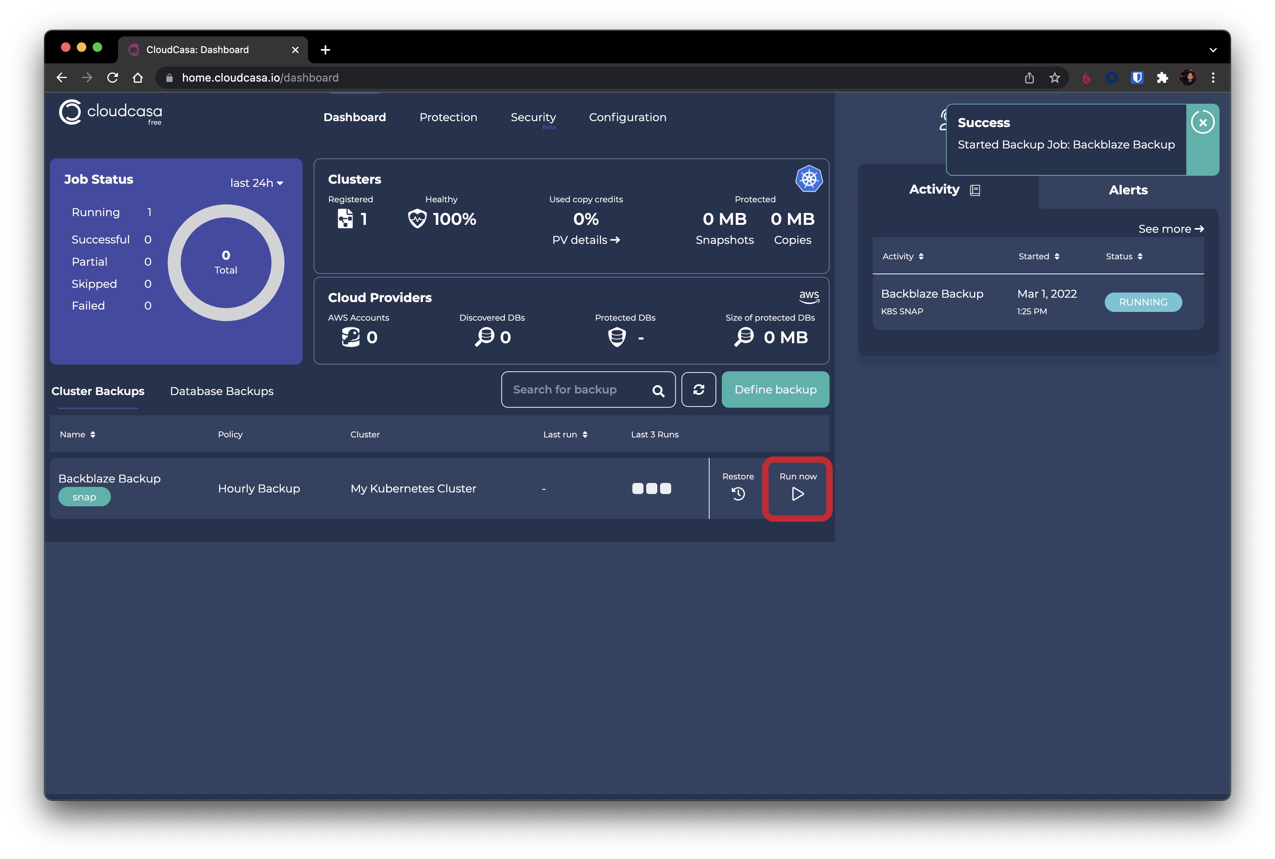Open the browser home page
Viewport: 1275px width, 859px height.
[x=137, y=78]
